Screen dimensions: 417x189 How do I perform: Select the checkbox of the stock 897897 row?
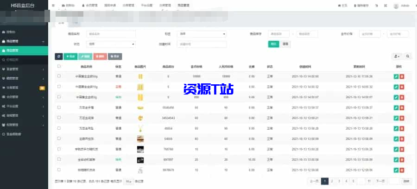tap(59, 159)
